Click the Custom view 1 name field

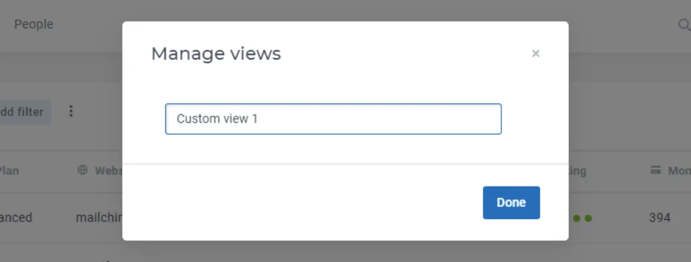tap(333, 119)
